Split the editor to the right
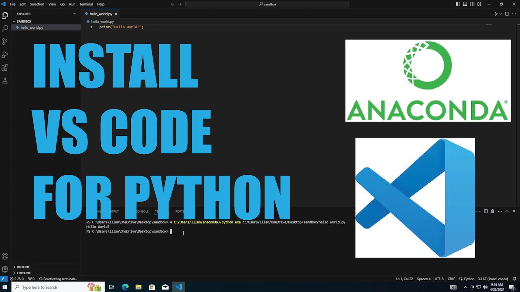This screenshot has width=520, height=292. coord(507,14)
